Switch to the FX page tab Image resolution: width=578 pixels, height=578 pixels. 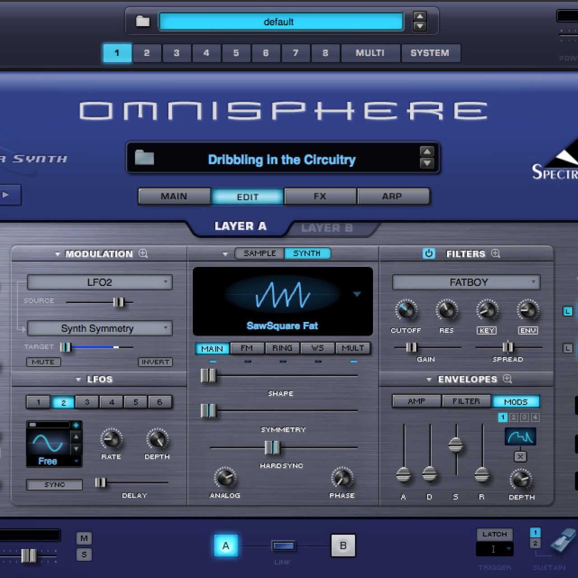[320, 196]
